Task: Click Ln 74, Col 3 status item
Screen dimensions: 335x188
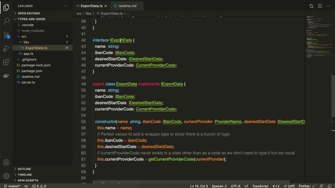Action: (x=199, y=186)
